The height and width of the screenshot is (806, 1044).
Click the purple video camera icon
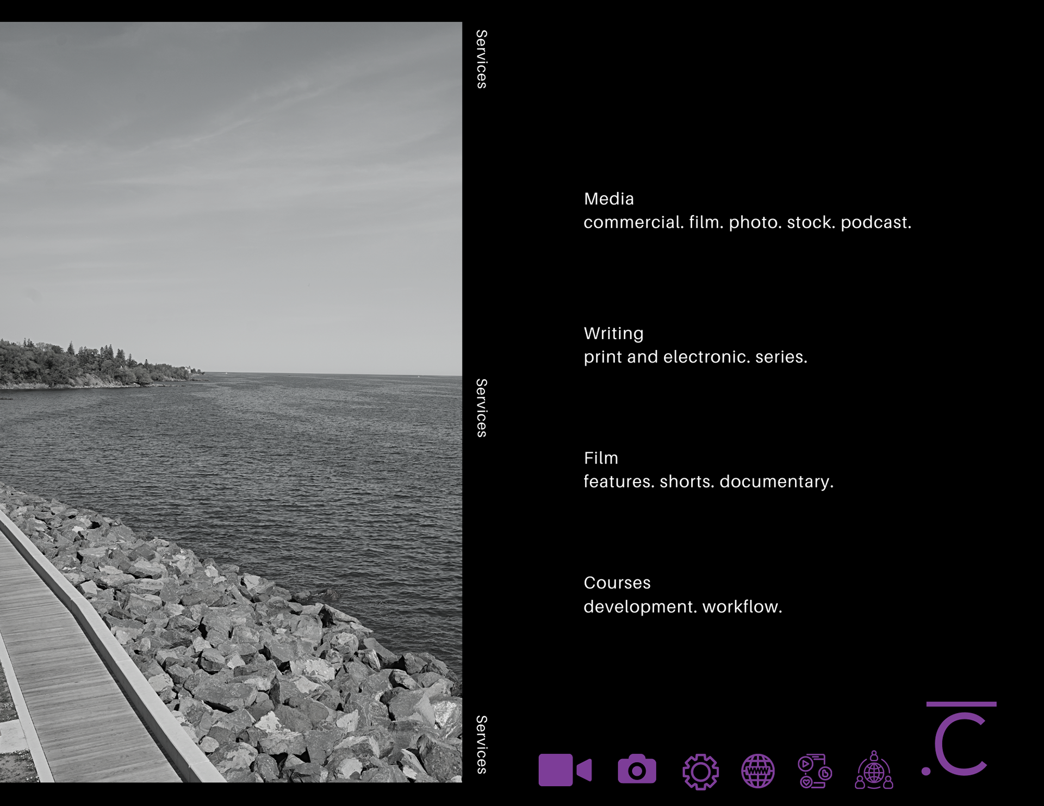(564, 770)
